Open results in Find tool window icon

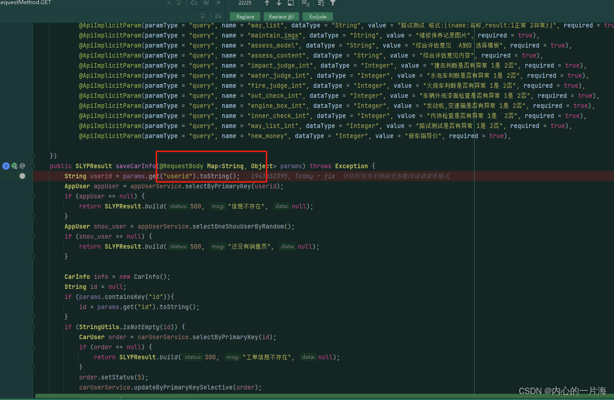pos(291,3)
